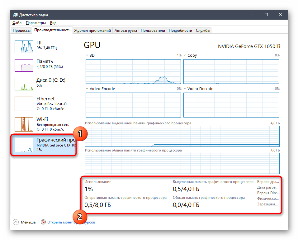Switch to the Автозагрузка tab
This screenshot has height=240, width=298.
pyautogui.click(x=125, y=31)
